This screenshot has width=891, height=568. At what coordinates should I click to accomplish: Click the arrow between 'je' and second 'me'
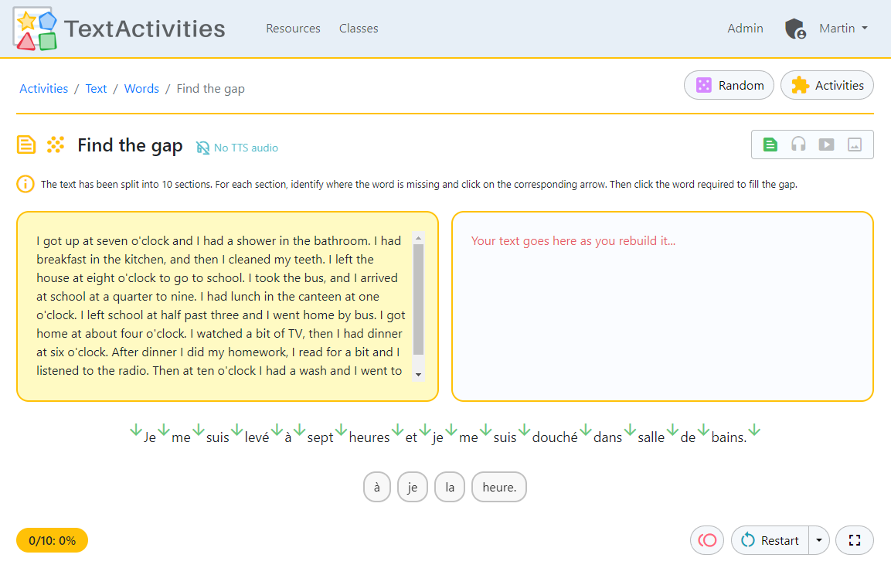451,430
